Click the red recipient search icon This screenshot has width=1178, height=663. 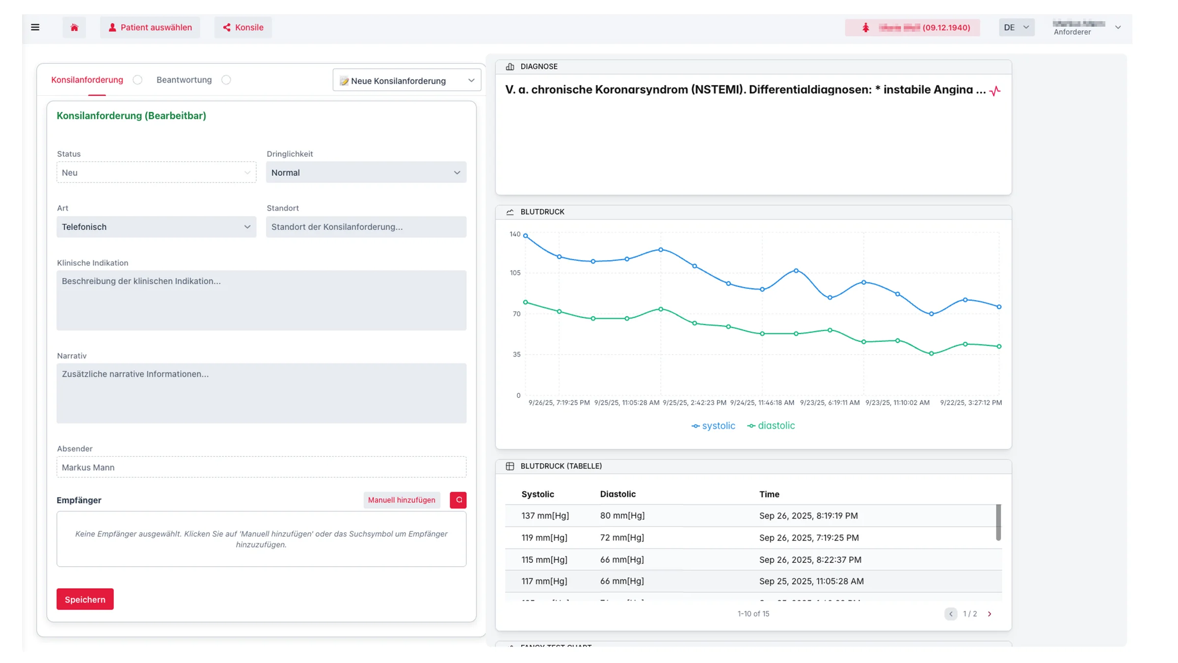(458, 500)
